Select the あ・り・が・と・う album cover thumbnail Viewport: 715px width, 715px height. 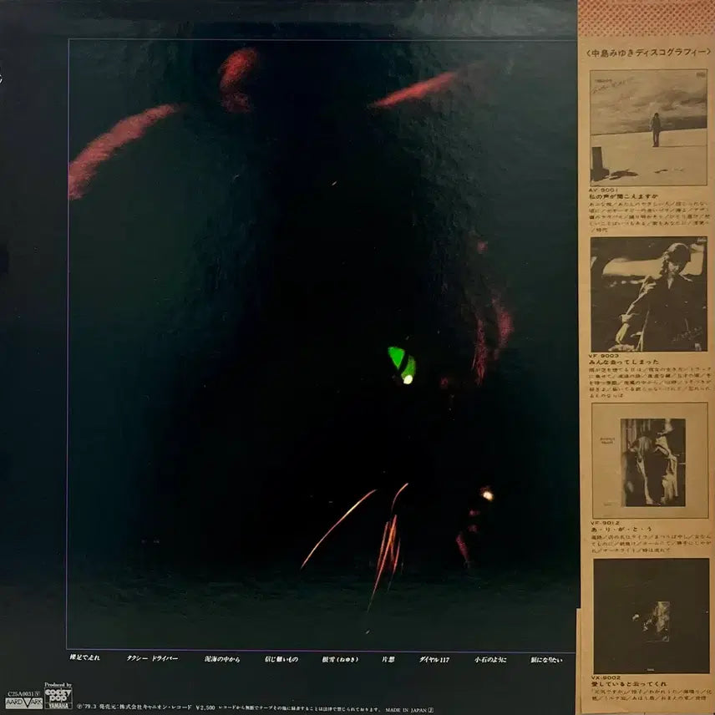pos(650,460)
